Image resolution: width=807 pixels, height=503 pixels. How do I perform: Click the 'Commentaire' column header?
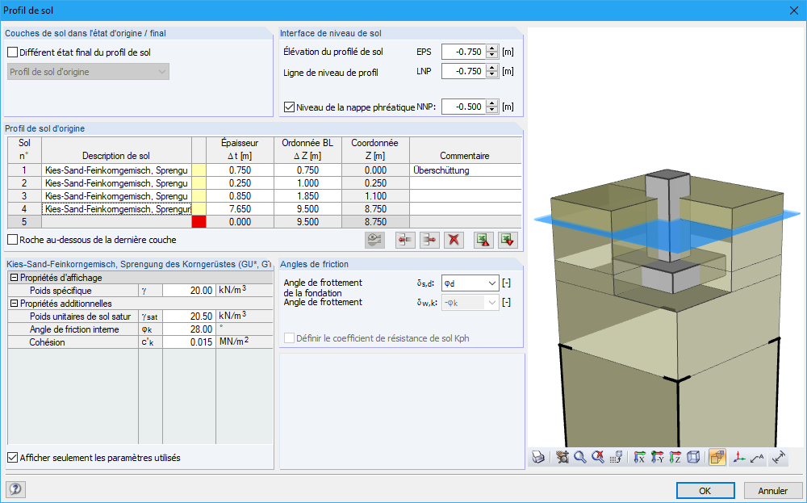(466, 150)
